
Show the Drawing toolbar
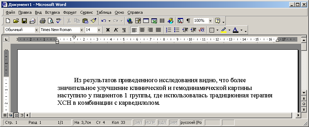[x=170, y=21]
